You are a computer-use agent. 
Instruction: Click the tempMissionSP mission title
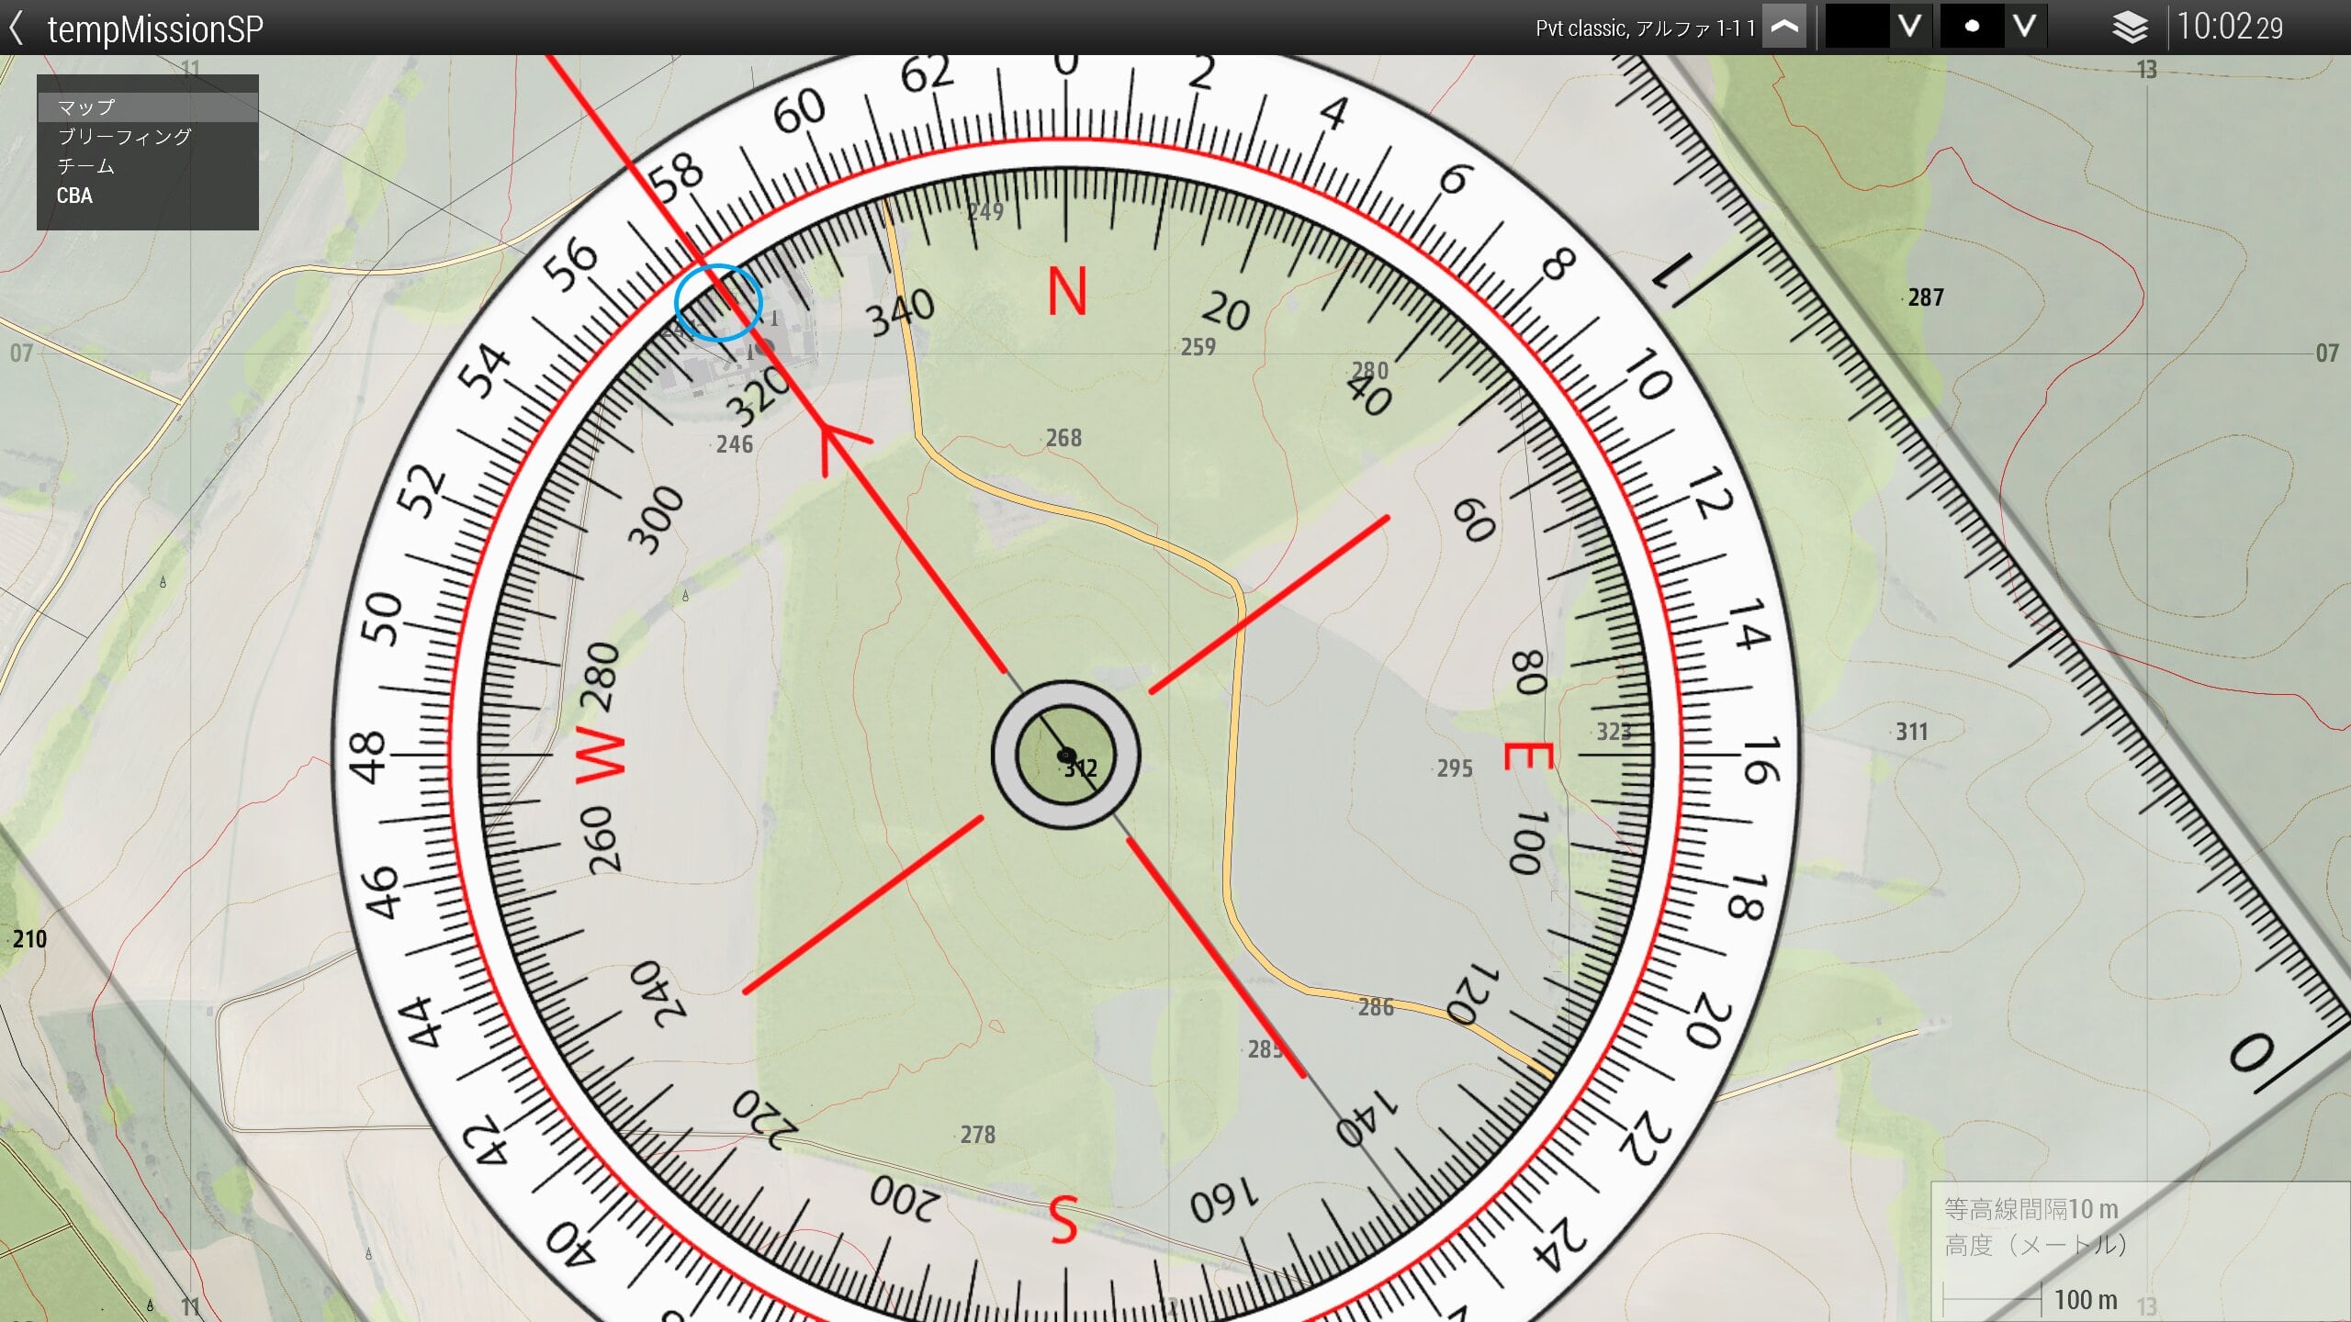point(155,28)
